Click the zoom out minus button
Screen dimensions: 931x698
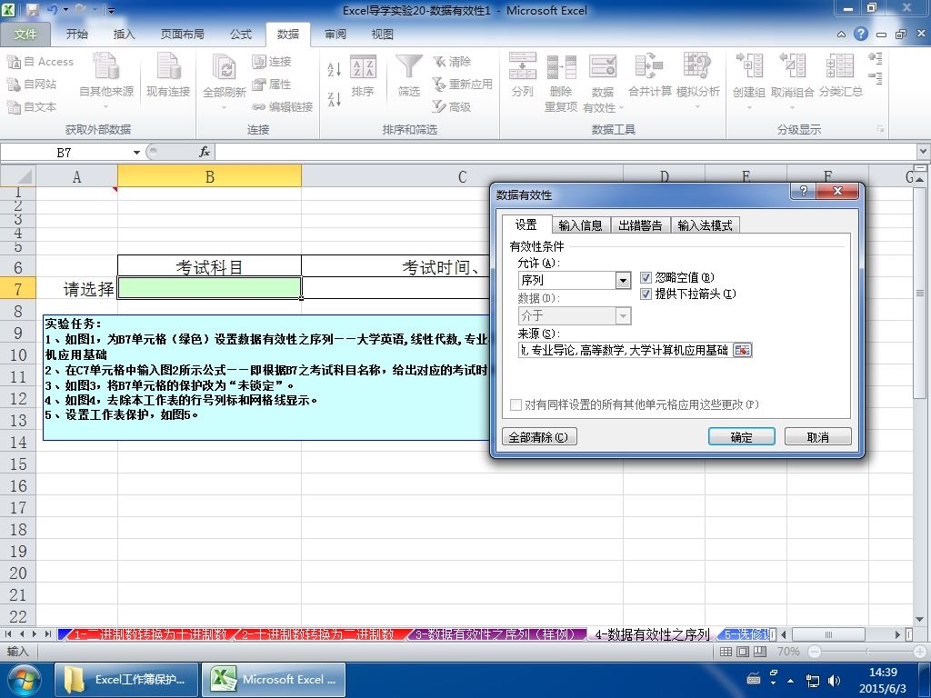(815, 652)
